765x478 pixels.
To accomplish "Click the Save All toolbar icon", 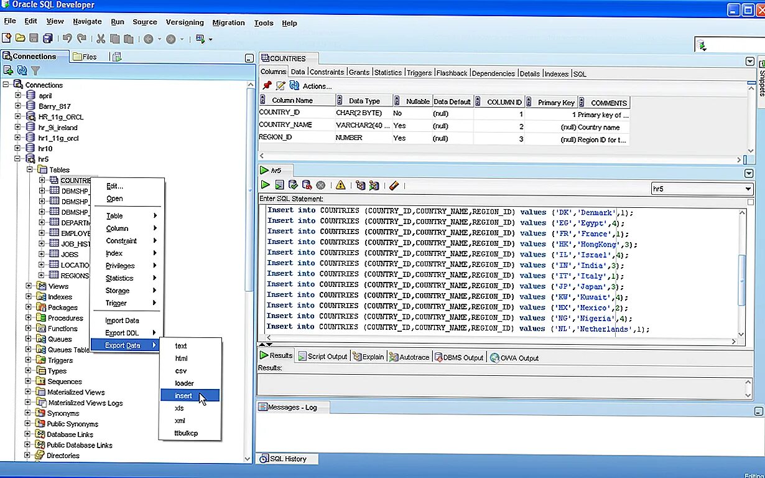I will 47,39.
